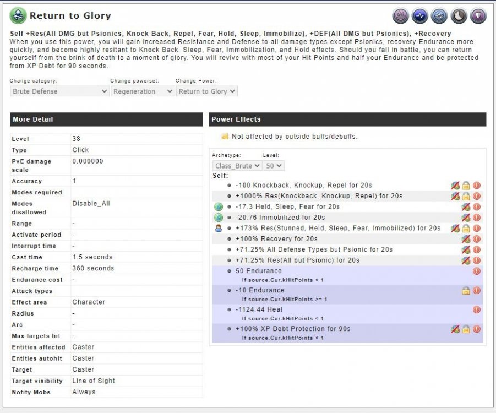Expand the Class_Brute archetype dropdown
496x413 pixels.
(236, 166)
